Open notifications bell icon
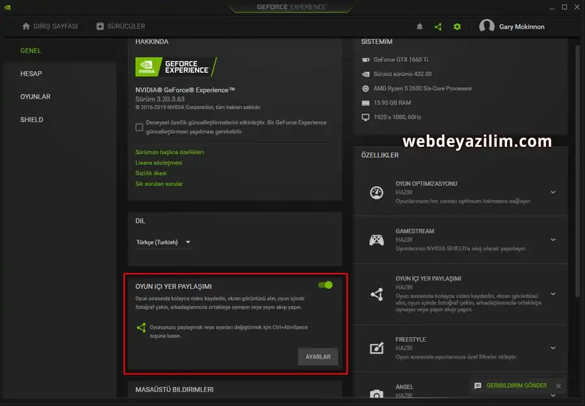This screenshot has height=406, width=585. click(x=420, y=27)
